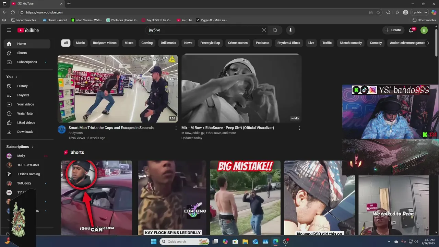
Task: Click the Bodycann channel name
Action: pyautogui.click(x=75, y=133)
